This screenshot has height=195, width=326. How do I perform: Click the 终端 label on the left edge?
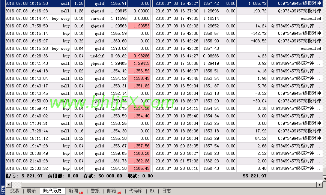click(x=3, y=190)
